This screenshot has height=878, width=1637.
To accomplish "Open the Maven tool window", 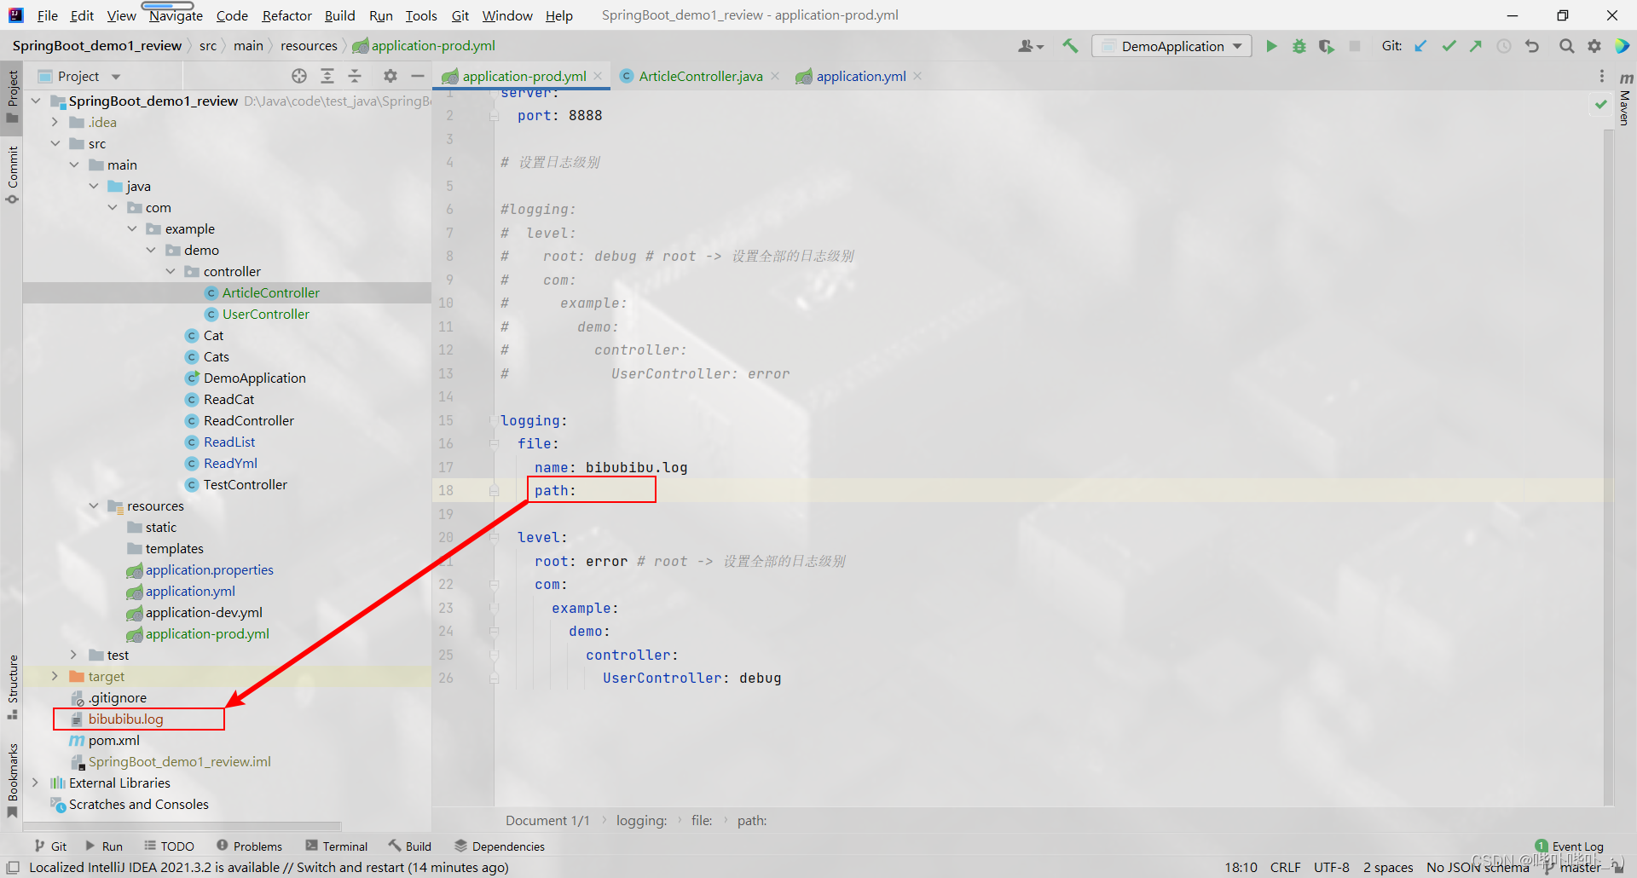I will click(1625, 99).
